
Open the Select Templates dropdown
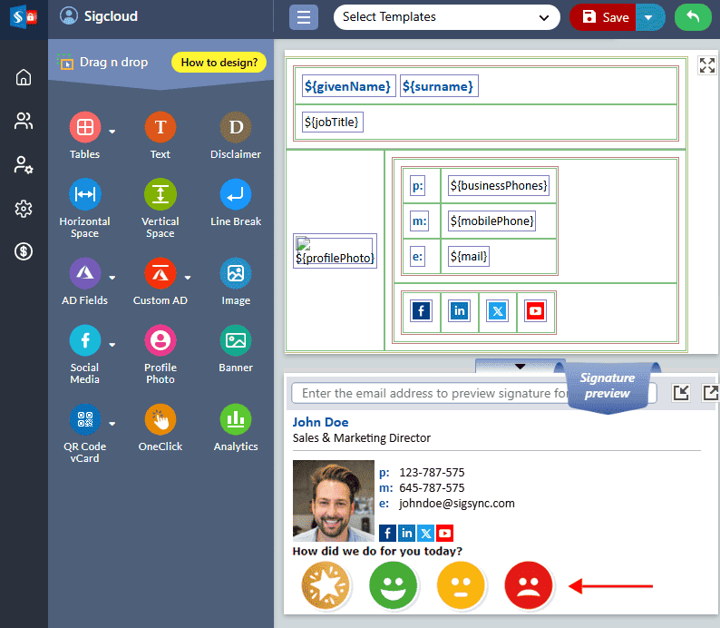pos(446,17)
